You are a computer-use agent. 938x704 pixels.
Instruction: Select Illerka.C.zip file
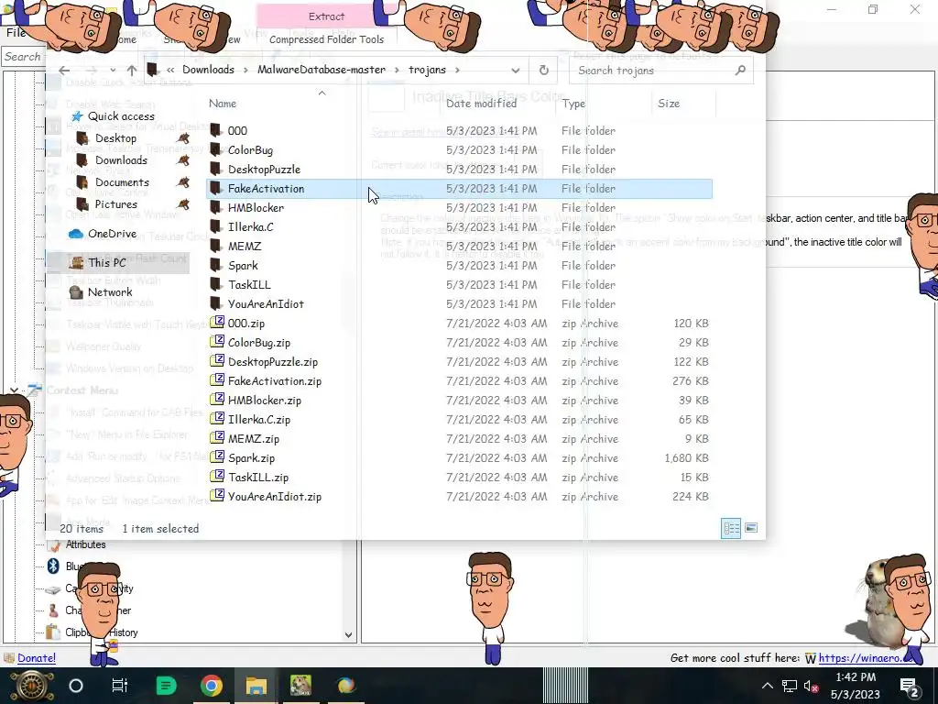259,419
